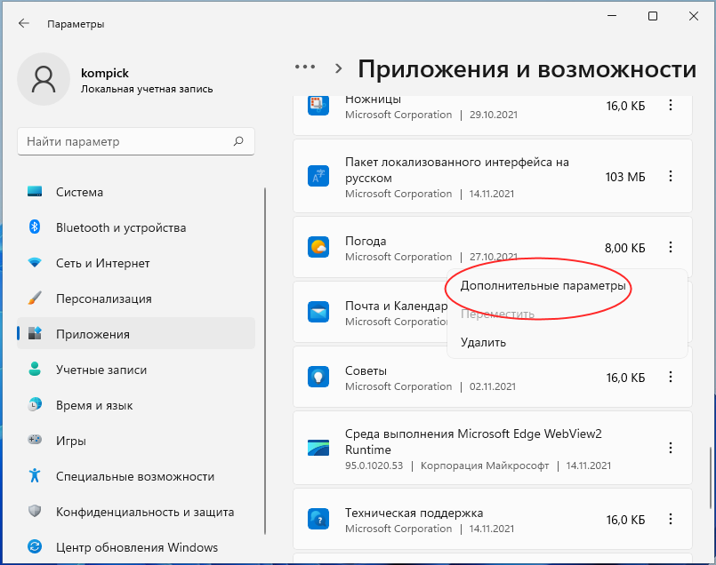Click the Параметры window title
This screenshot has height=565, width=716.
[76, 24]
